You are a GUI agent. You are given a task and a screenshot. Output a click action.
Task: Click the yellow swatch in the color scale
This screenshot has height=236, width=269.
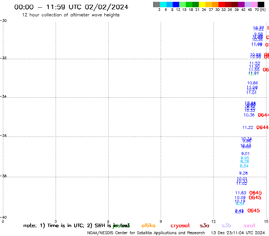pos(202,4)
